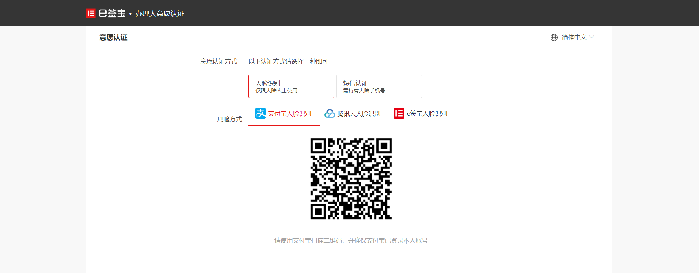Screen dimensions: 699x273
Task: Click the Alipay icon in the face scan tabs
Action: coord(261,113)
